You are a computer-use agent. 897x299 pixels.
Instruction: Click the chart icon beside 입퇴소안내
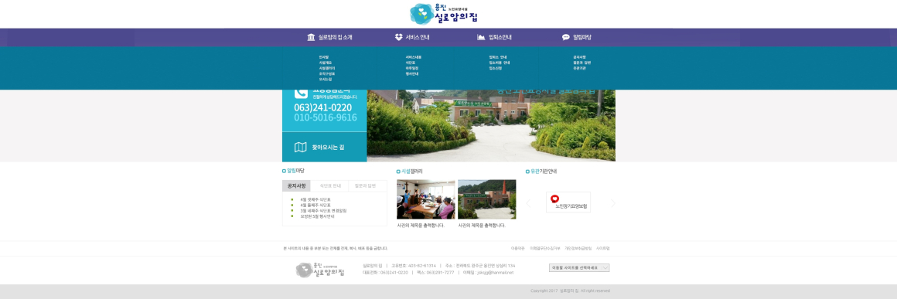[481, 37]
